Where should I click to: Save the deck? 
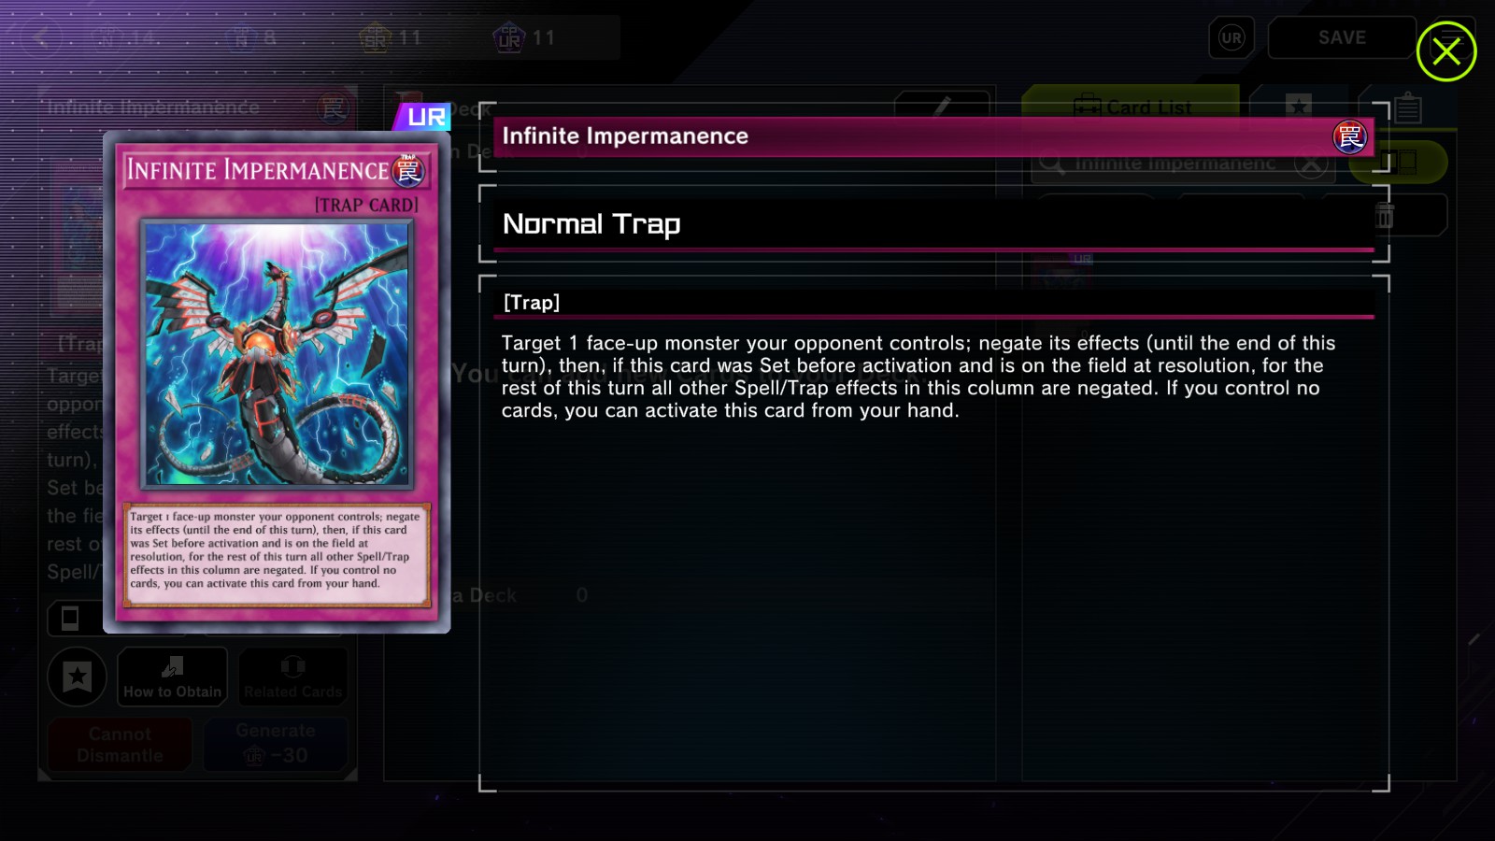click(1342, 38)
